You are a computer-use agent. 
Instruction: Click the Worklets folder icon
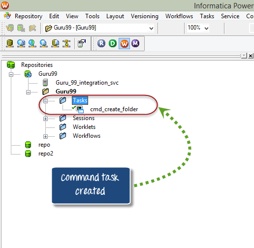tap(63, 127)
